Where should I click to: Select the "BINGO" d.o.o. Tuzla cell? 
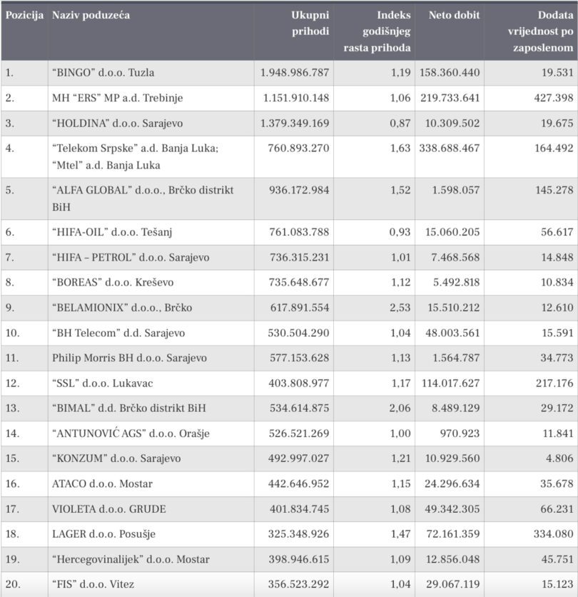[x=103, y=73]
